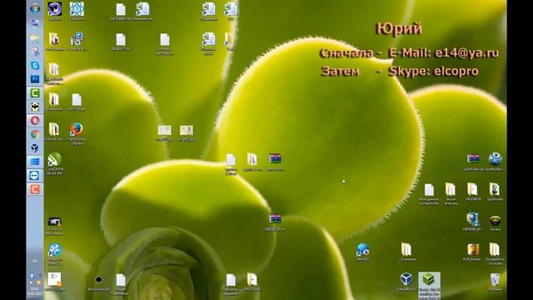The image size is (533, 300).
Task: Launch Photoshop from the taskbar
Action: click(35, 79)
